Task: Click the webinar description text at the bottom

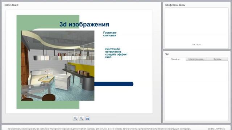Action: (x=99, y=129)
